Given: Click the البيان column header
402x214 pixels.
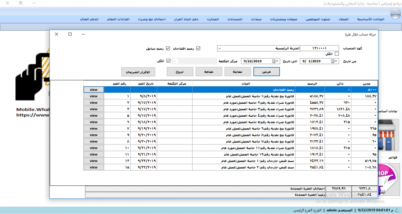Looking at the screenshot, I should pos(244,84).
